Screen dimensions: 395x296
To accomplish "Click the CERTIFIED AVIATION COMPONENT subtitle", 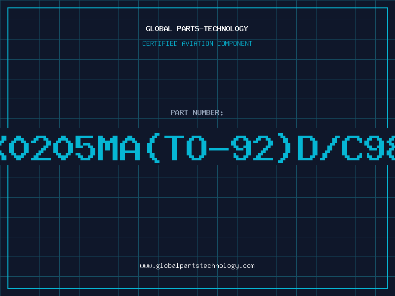I will click(x=197, y=43).
